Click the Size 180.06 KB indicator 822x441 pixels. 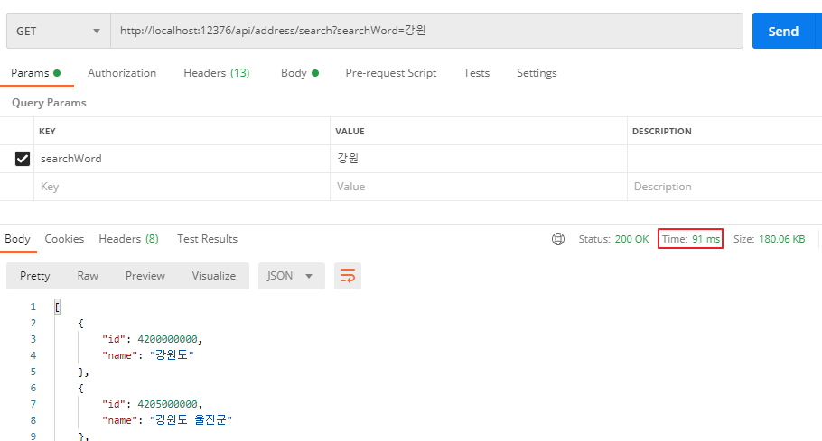(x=769, y=239)
